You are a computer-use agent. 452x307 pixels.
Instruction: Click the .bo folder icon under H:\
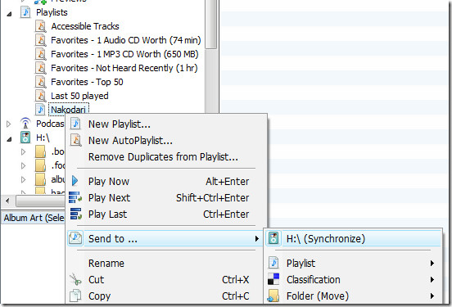tap(40, 151)
